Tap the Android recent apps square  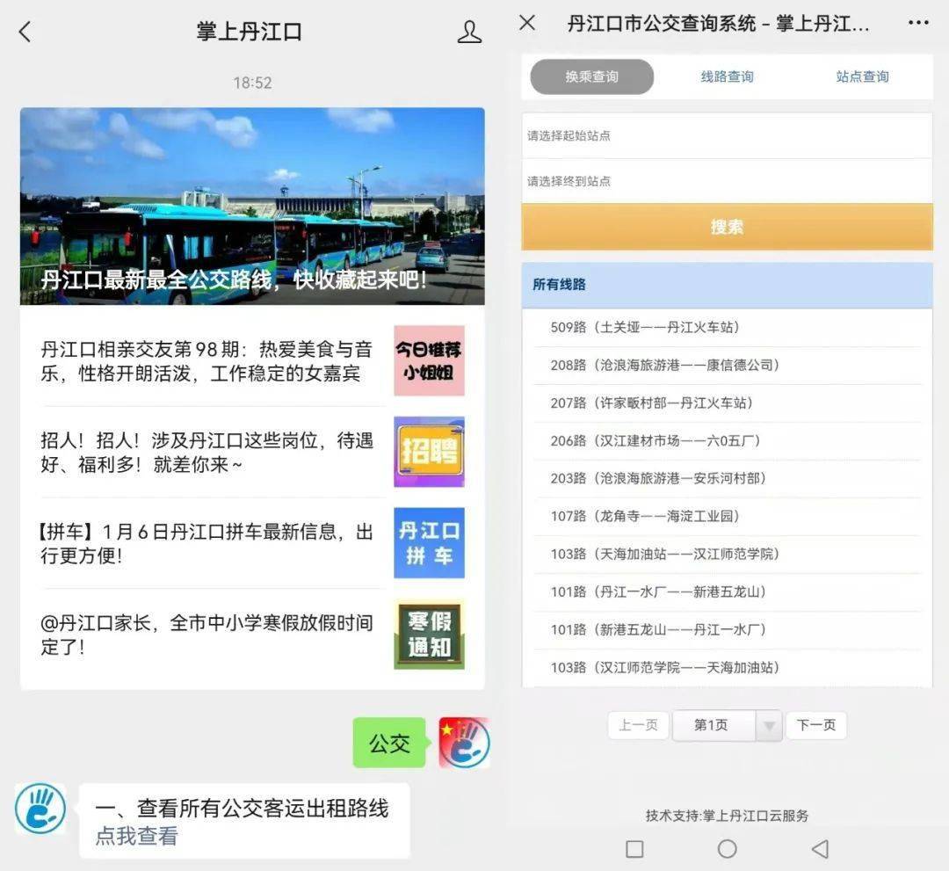click(634, 849)
